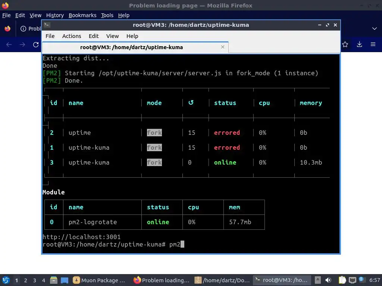Viewport: 382px width, 286px height.
Task: Maximize the terminal window
Action: pos(328,25)
